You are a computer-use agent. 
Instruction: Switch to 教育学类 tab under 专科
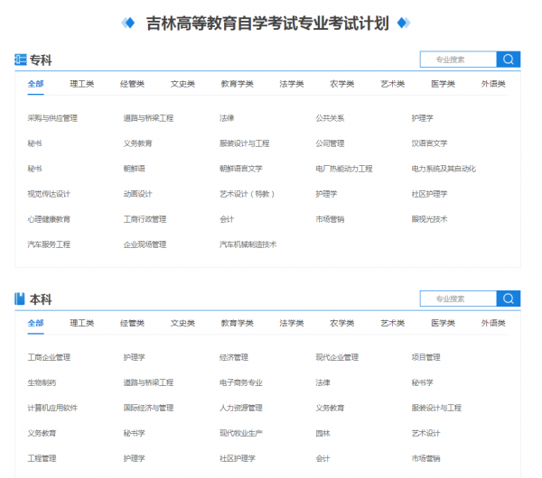(237, 84)
